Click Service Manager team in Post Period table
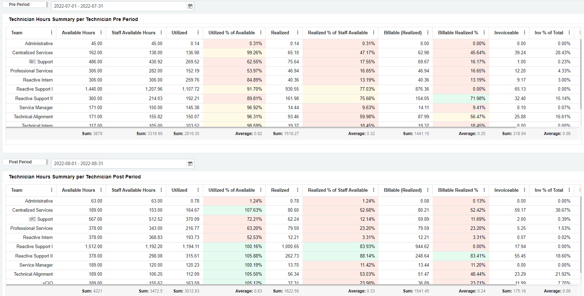584x296 pixels. click(x=36, y=265)
